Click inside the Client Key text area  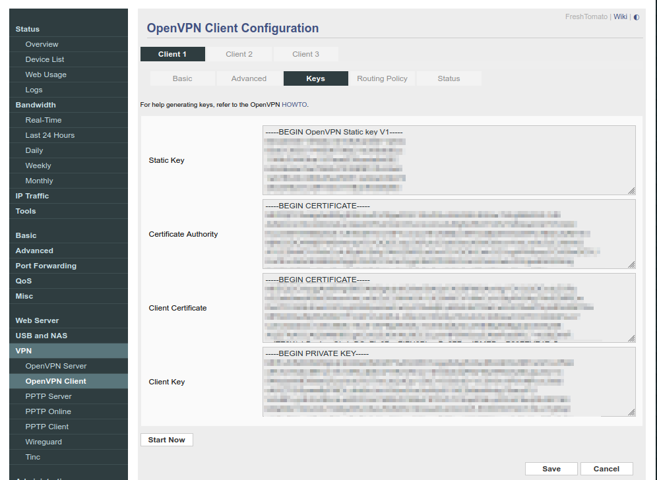[449, 382]
